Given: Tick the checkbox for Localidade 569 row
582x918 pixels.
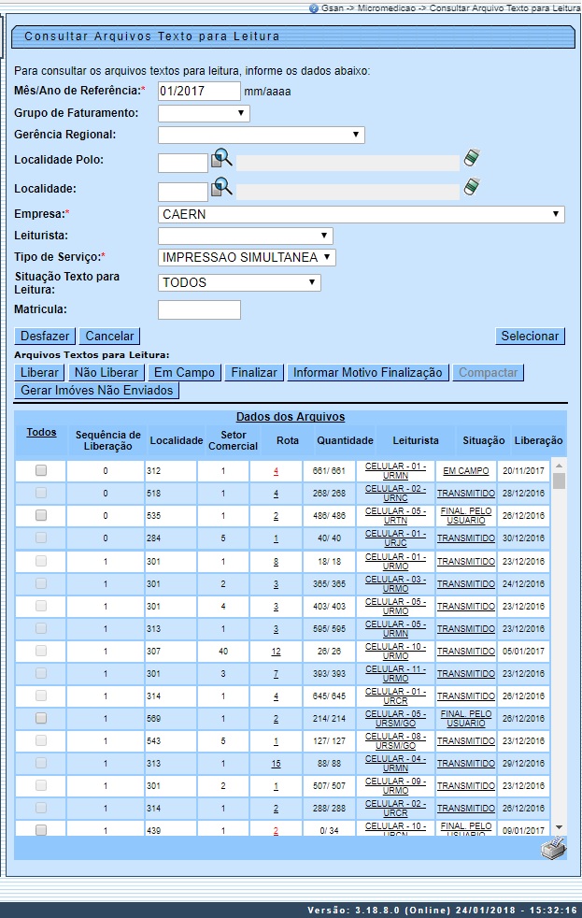Looking at the screenshot, I should tap(41, 718).
